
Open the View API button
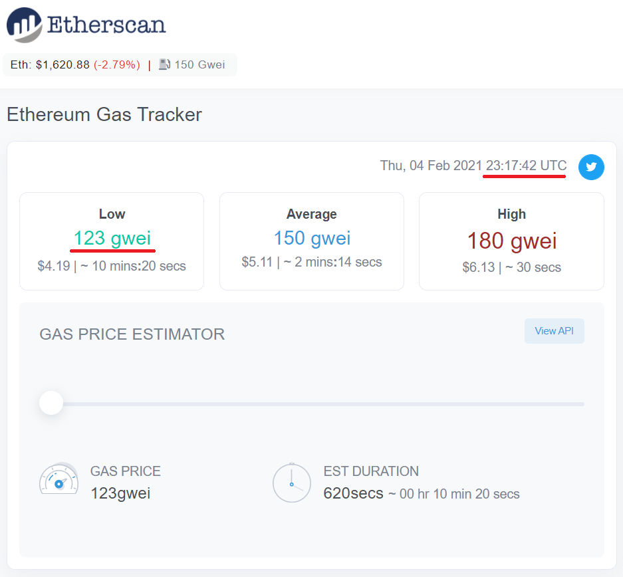tap(554, 331)
